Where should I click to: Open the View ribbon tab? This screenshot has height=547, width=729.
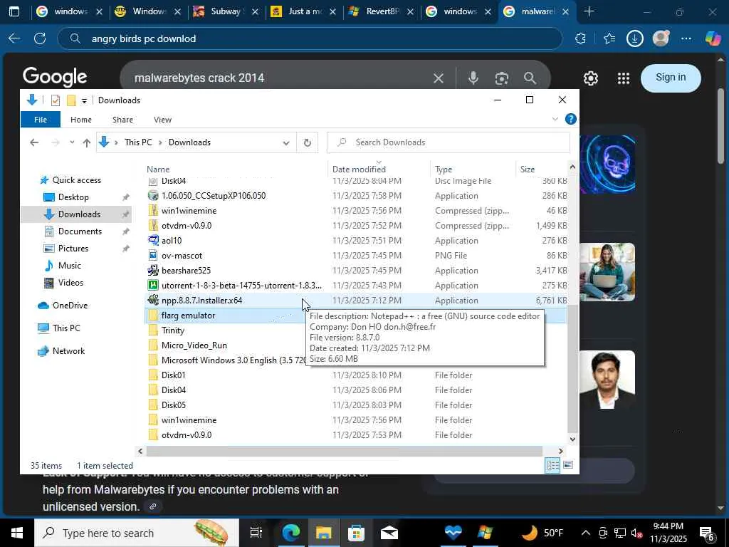tap(163, 120)
